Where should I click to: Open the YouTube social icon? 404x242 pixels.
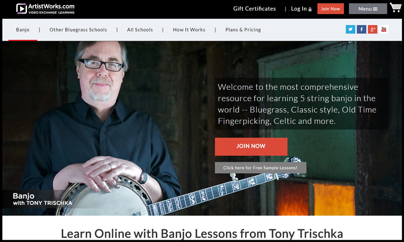coord(384,29)
